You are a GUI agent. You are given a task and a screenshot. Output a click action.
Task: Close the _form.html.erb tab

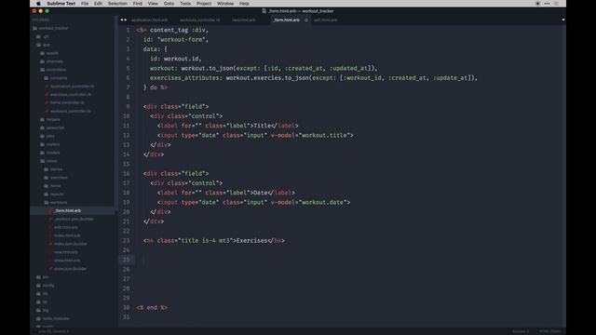pyautogui.click(x=306, y=20)
